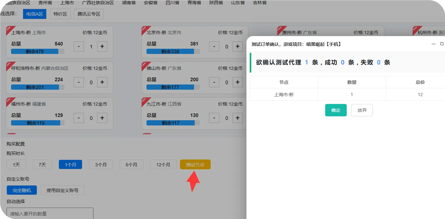Click the 上海市-新 node cell in table
Viewport: 445px width, 219px height.
[x=284, y=95]
